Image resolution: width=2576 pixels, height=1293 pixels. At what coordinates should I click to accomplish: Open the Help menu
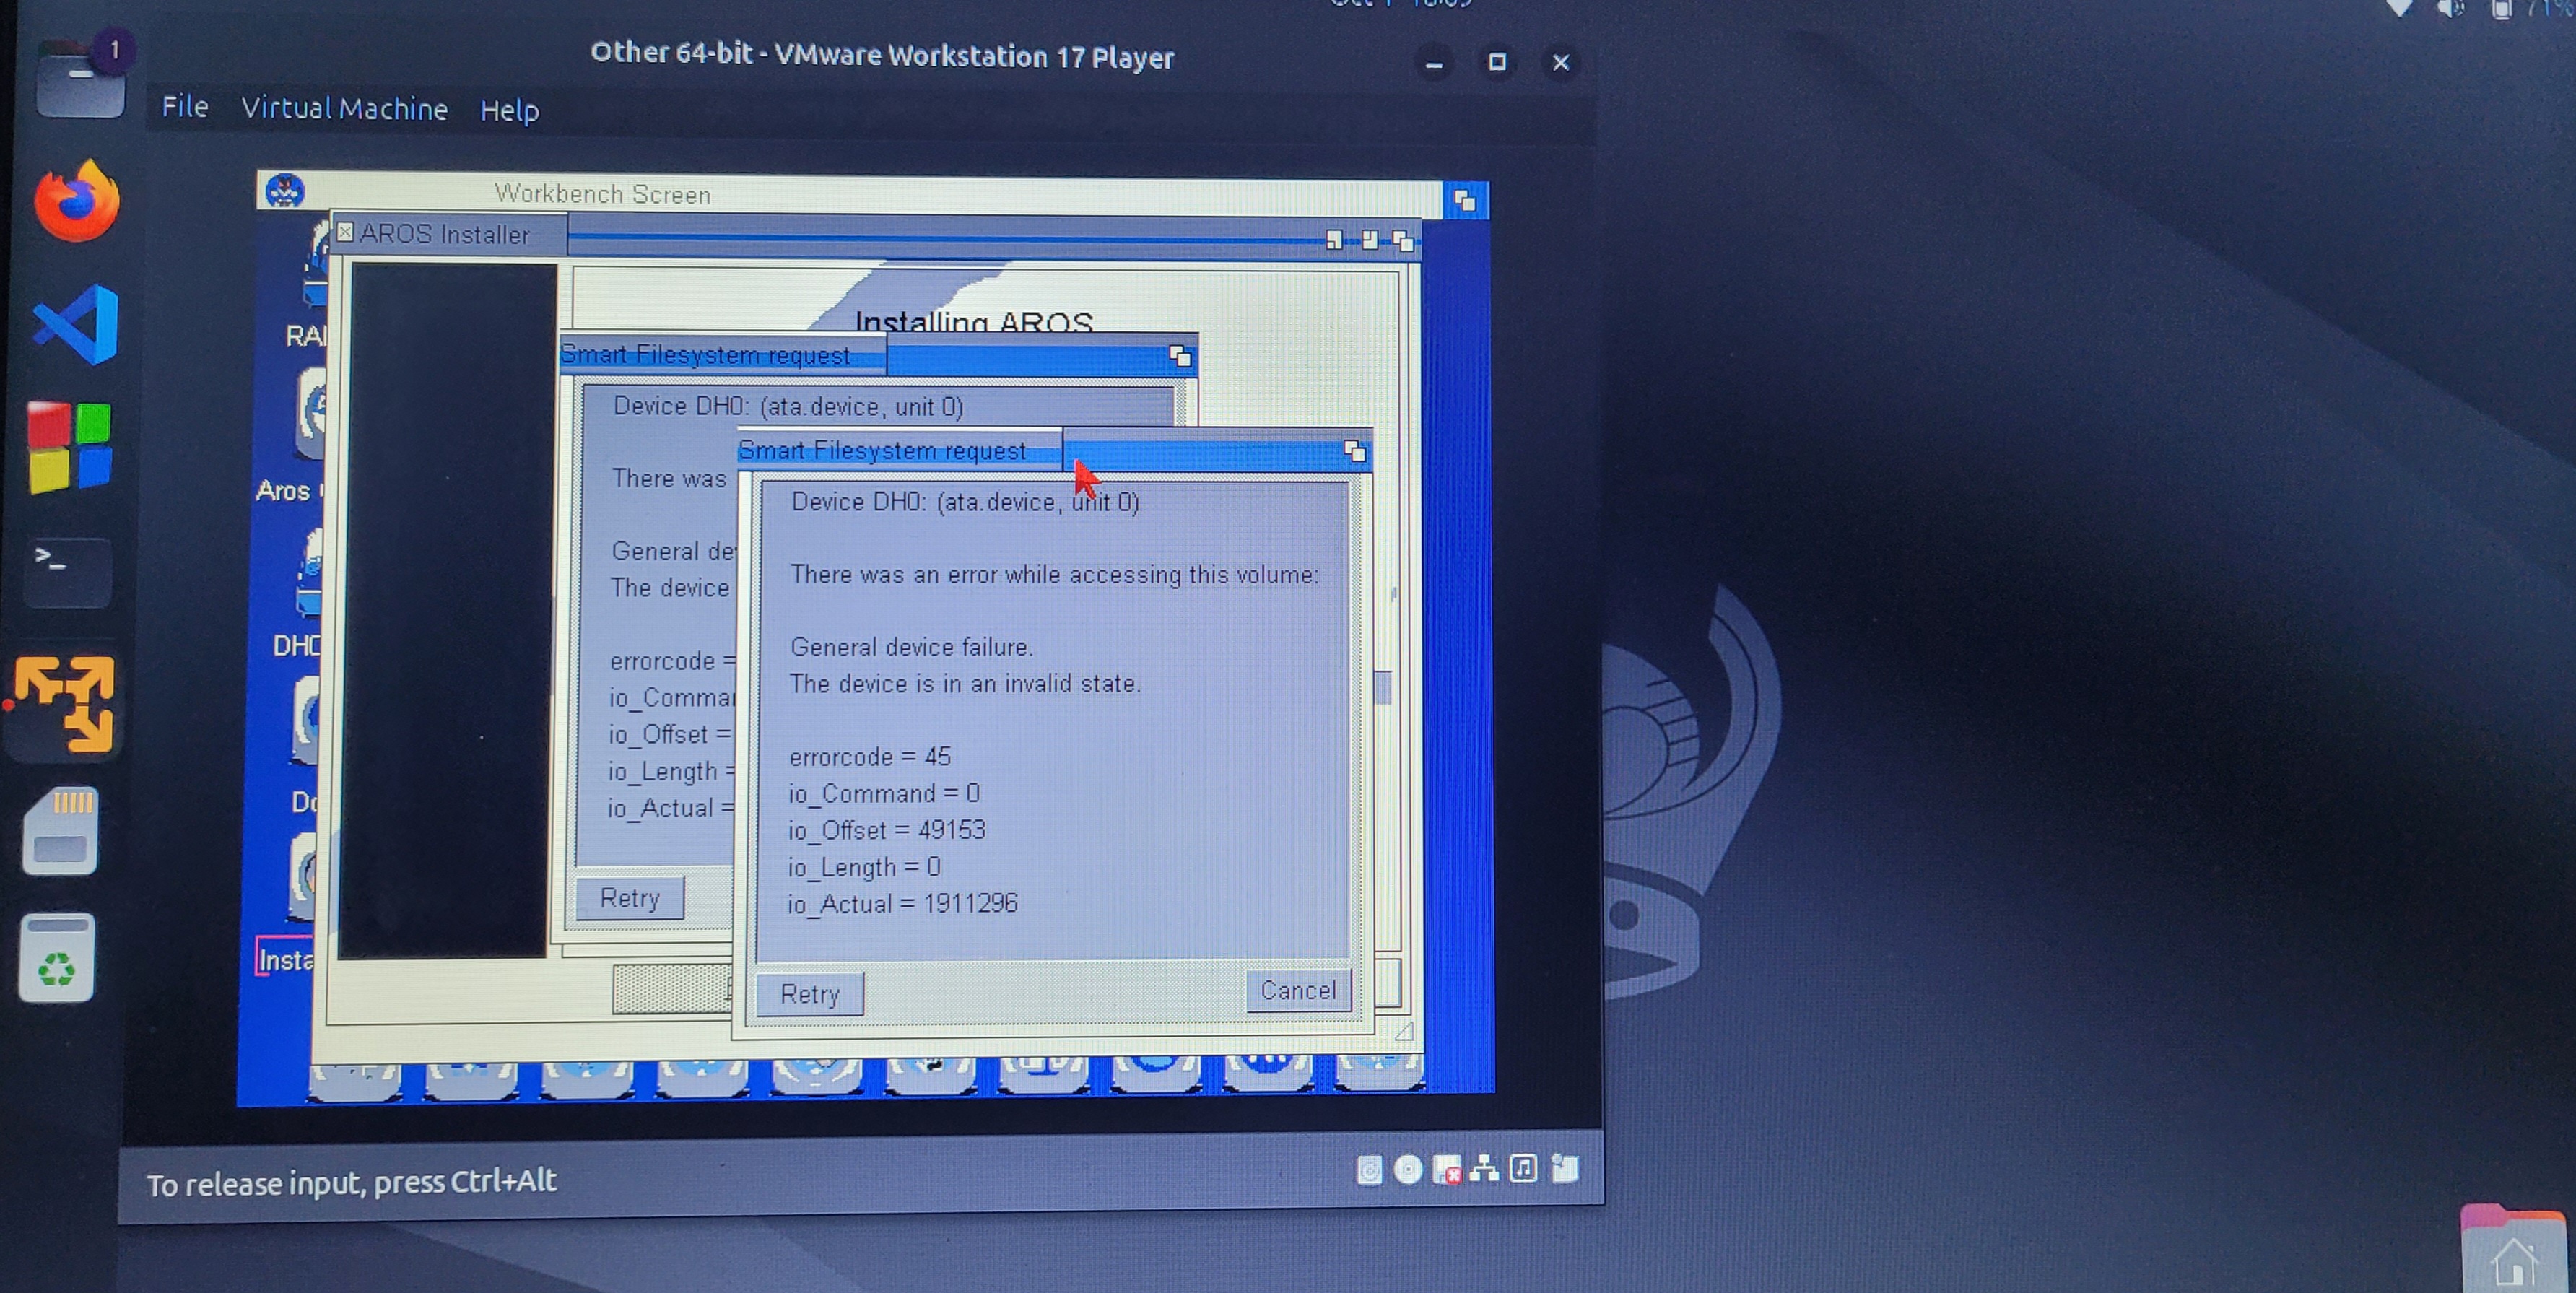[x=509, y=110]
